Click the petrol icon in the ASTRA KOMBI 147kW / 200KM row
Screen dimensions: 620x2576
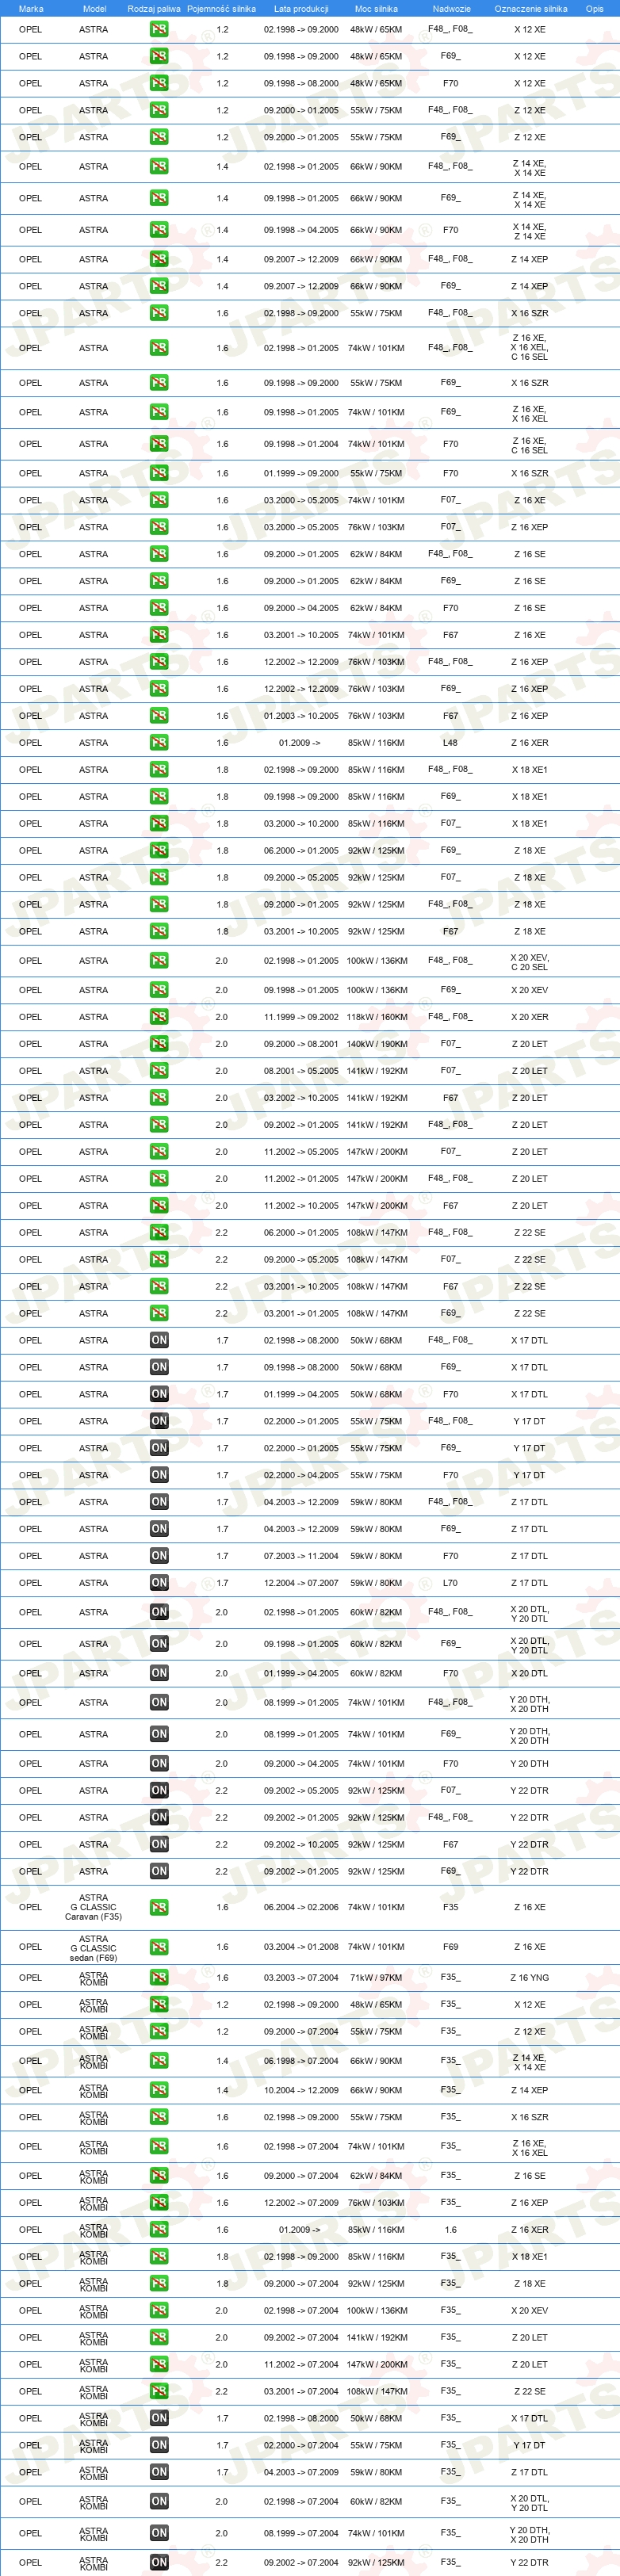pos(159,2364)
